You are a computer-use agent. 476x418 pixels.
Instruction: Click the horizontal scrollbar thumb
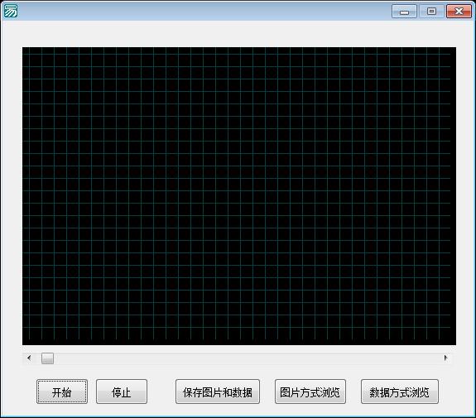(47, 358)
